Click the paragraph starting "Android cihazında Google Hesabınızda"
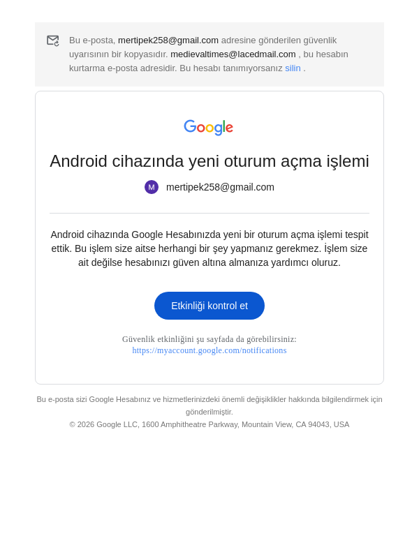This screenshot has height=536, width=419. 209,248
